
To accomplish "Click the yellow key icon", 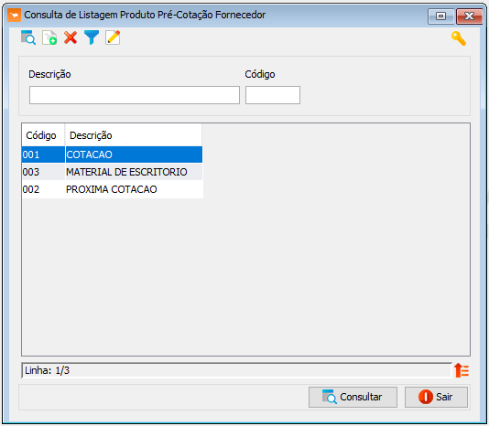I will pos(459,38).
